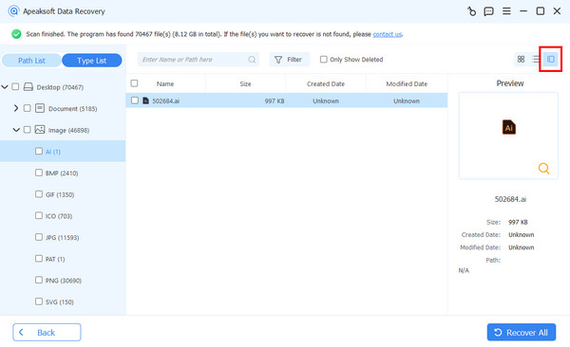Enable Only Show Deleted checkbox
This screenshot has height=347, width=570.
(324, 59)
